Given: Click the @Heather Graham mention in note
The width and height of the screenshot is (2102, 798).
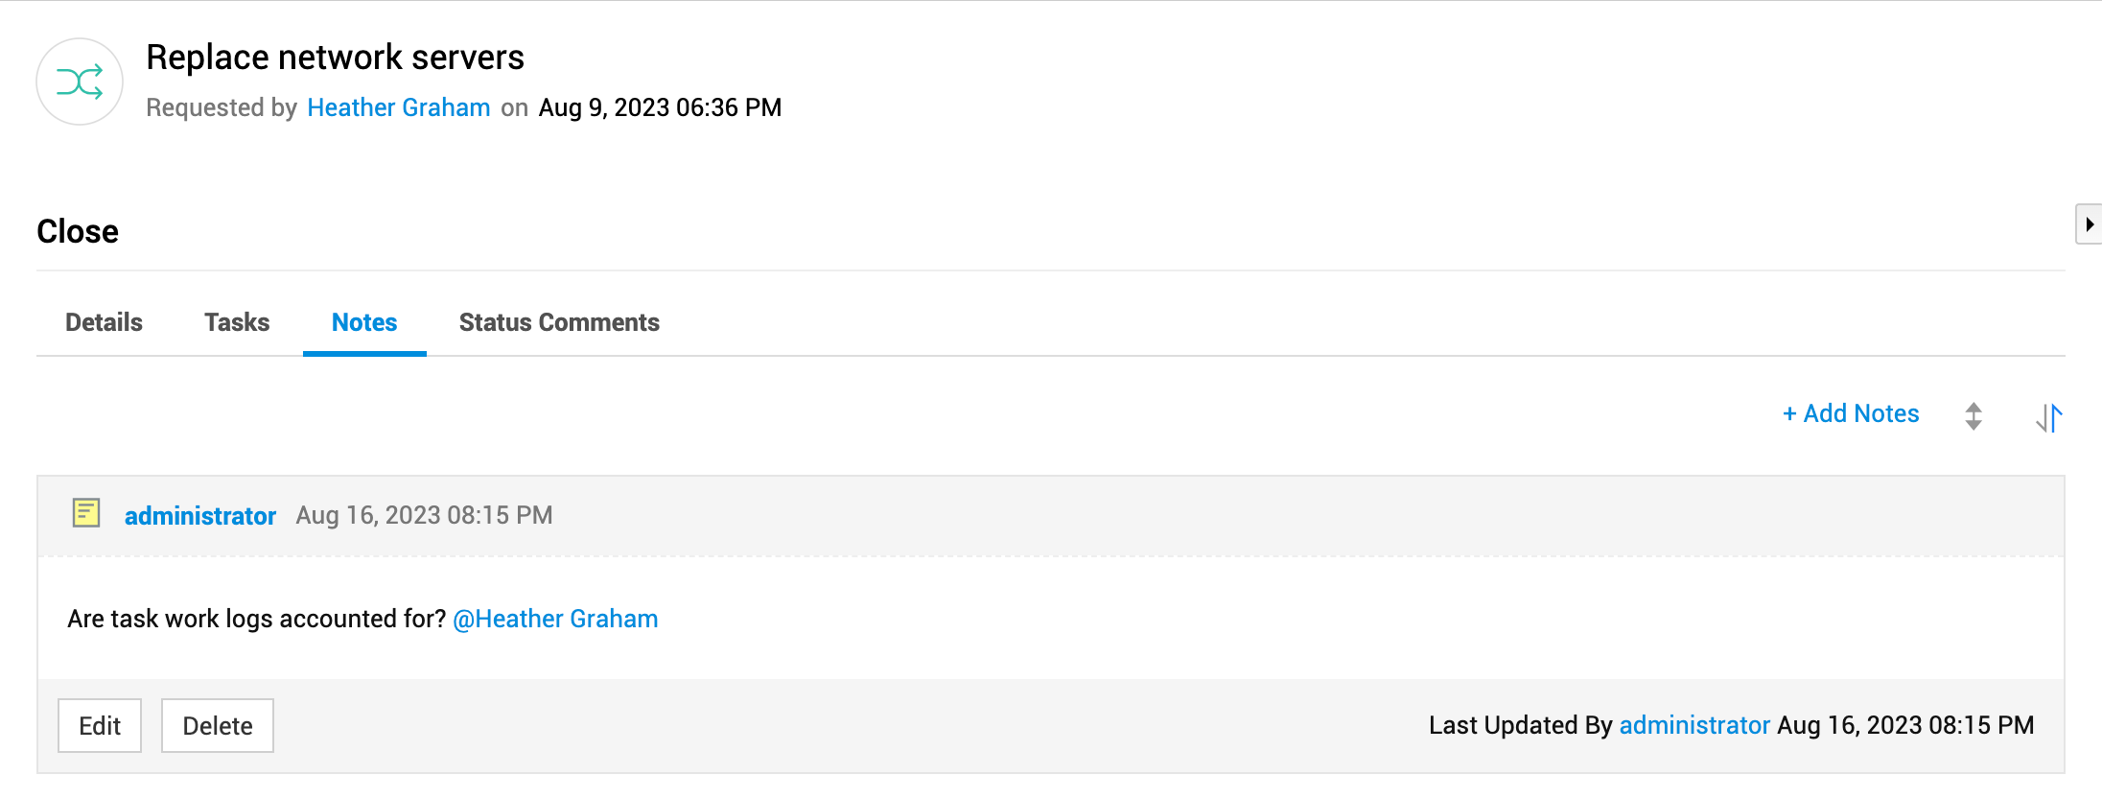Looking at the screenshot, I should [x=555, y=619].
